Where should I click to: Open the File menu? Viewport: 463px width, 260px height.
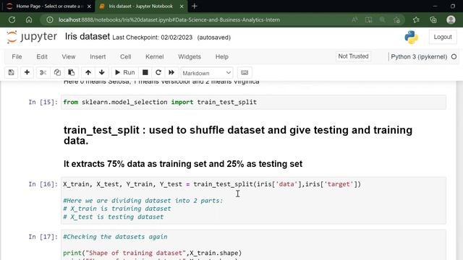point(17,56)
